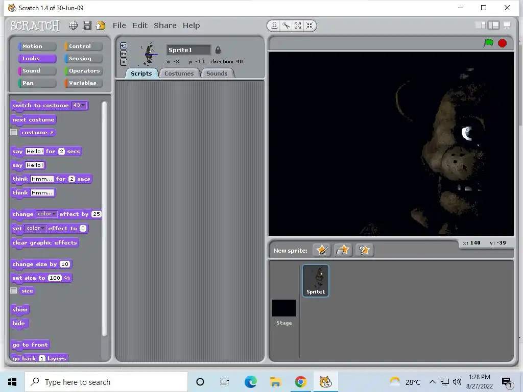Select the Variables block category

pyautogui.click(x=84, y=83)
